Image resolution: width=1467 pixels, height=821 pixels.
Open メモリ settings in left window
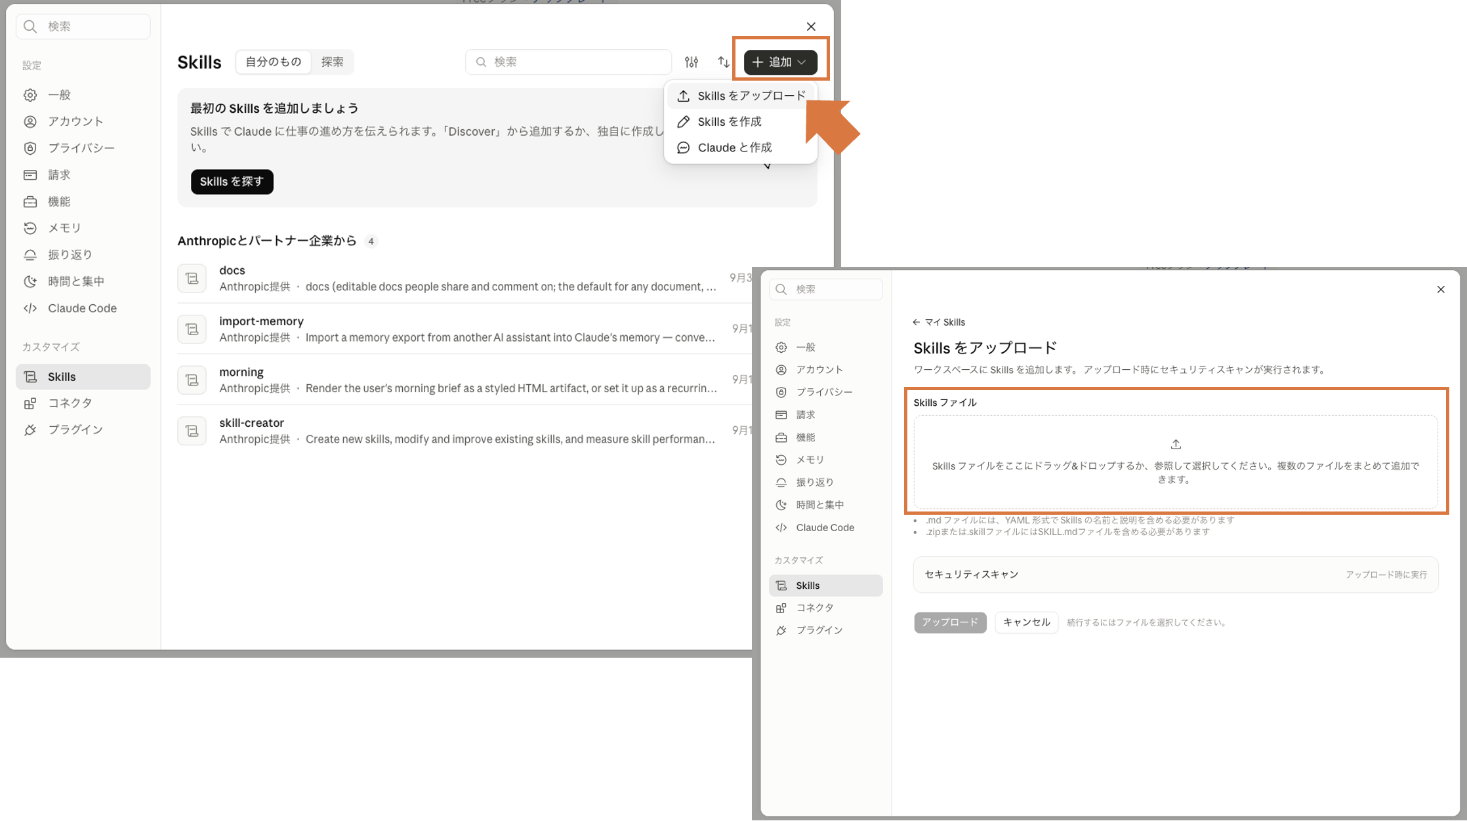83,228
